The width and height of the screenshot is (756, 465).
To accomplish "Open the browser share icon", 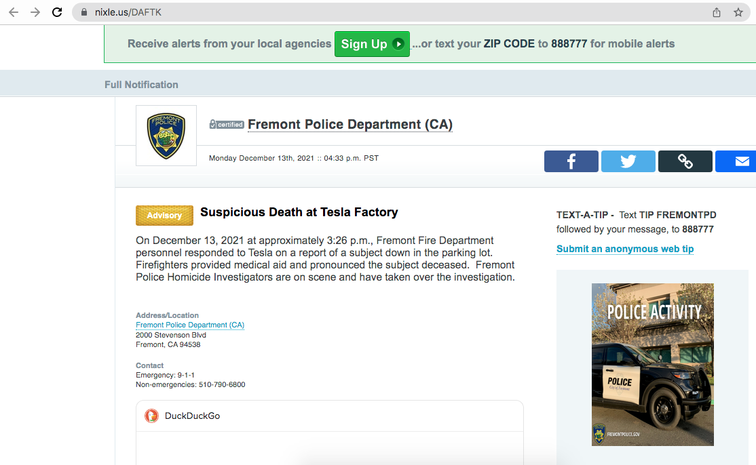I will [x=717, y=12].
